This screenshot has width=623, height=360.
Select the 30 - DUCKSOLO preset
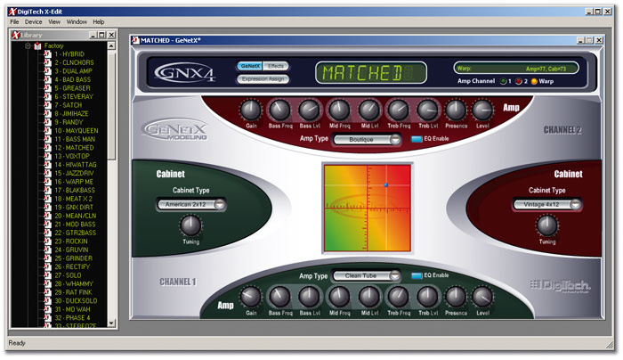coord(76,301)
